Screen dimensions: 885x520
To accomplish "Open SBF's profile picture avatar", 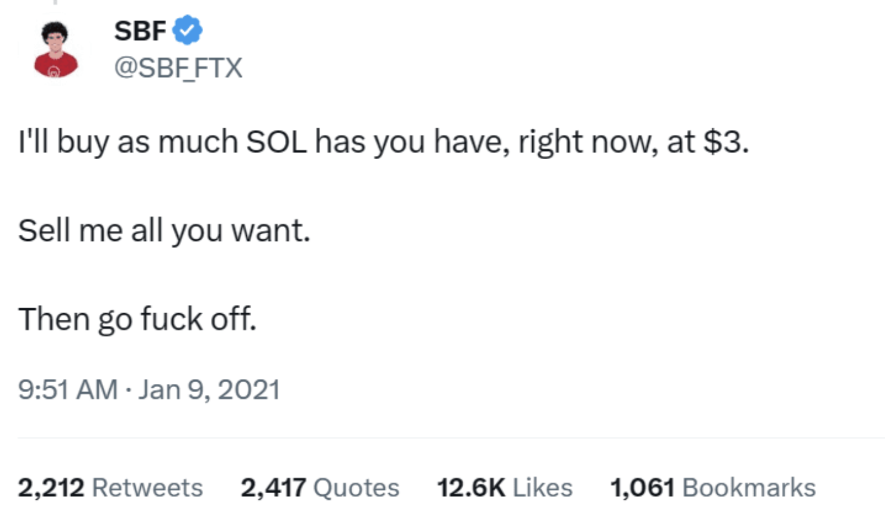I will (56, 50).
